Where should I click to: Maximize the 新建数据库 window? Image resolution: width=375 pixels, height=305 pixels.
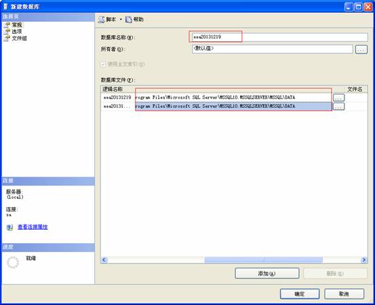358,7
